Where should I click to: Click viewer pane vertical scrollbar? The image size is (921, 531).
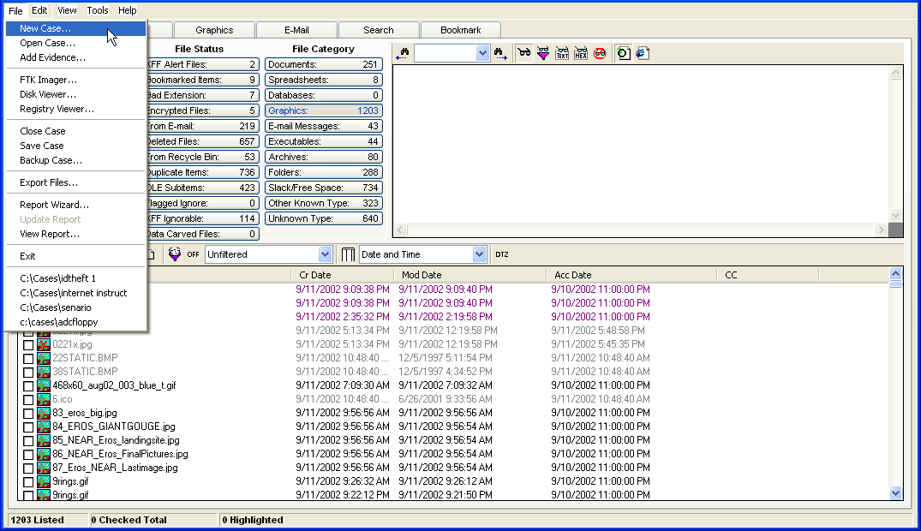click(x=896, y=144)
